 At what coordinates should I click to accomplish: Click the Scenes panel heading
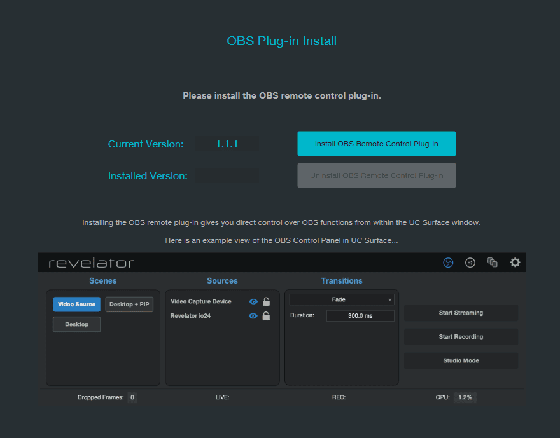pos(103,281)
